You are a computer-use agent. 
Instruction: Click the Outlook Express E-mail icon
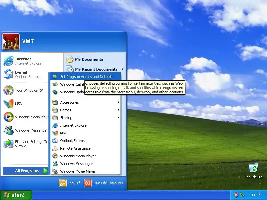click(8, 74)
